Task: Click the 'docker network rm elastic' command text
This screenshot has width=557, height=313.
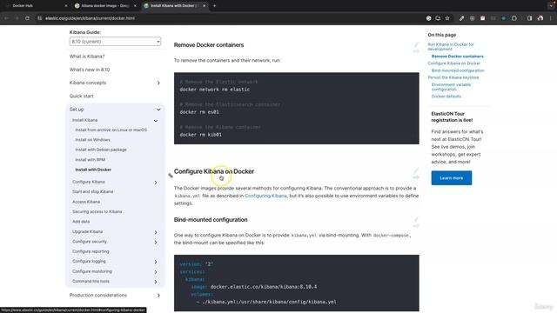Action: point(215,90)
